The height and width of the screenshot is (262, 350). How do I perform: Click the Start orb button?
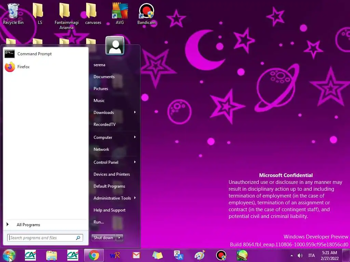(x=9, y=255)
